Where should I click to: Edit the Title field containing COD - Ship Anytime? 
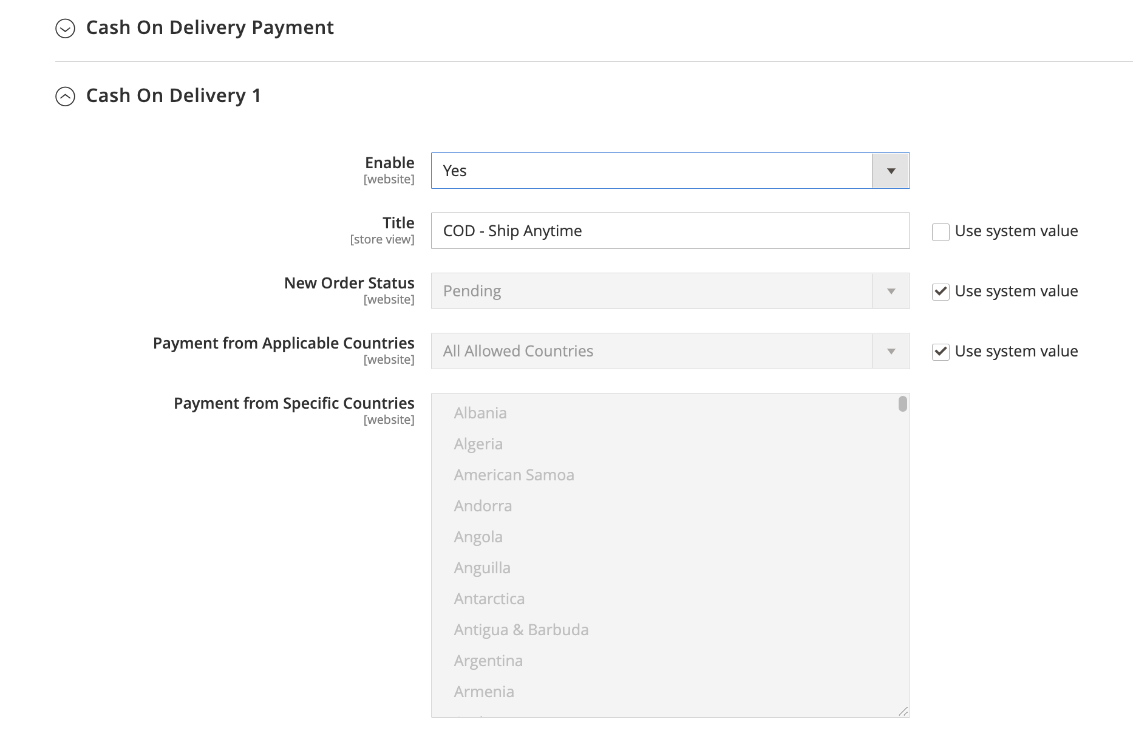(668, 231)
